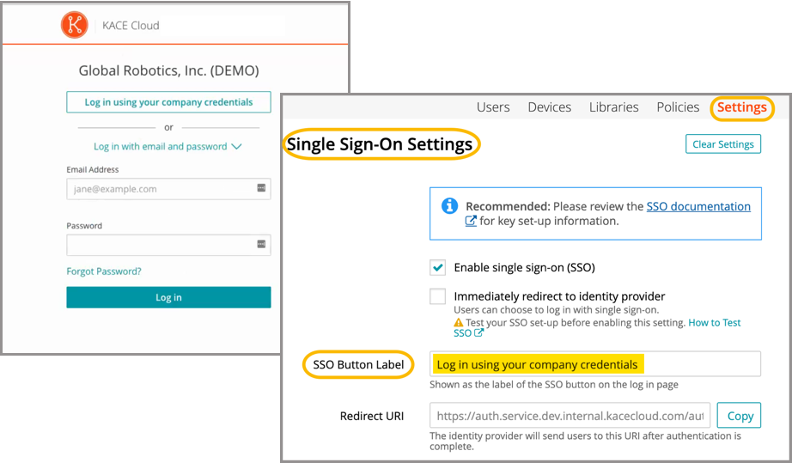Disable the Enable single sign-on (SSO) checkbox
The width and height of the screenshot is (792, 463).
click(x=438, y=267)
